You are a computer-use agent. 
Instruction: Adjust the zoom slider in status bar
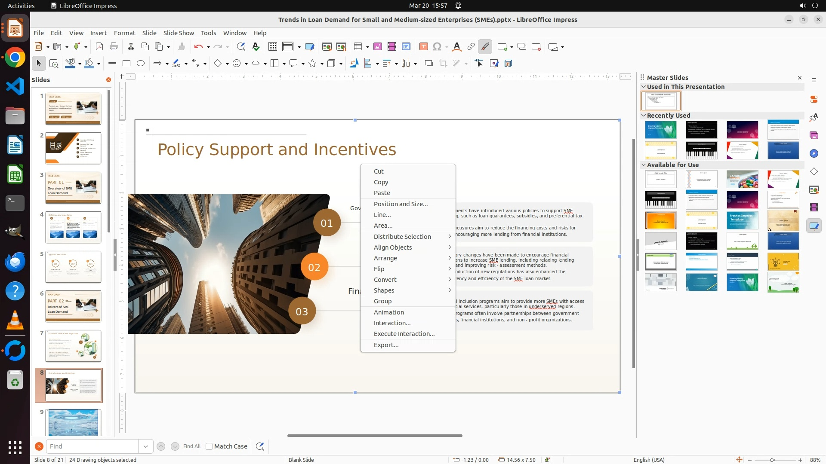click(772, 460)
